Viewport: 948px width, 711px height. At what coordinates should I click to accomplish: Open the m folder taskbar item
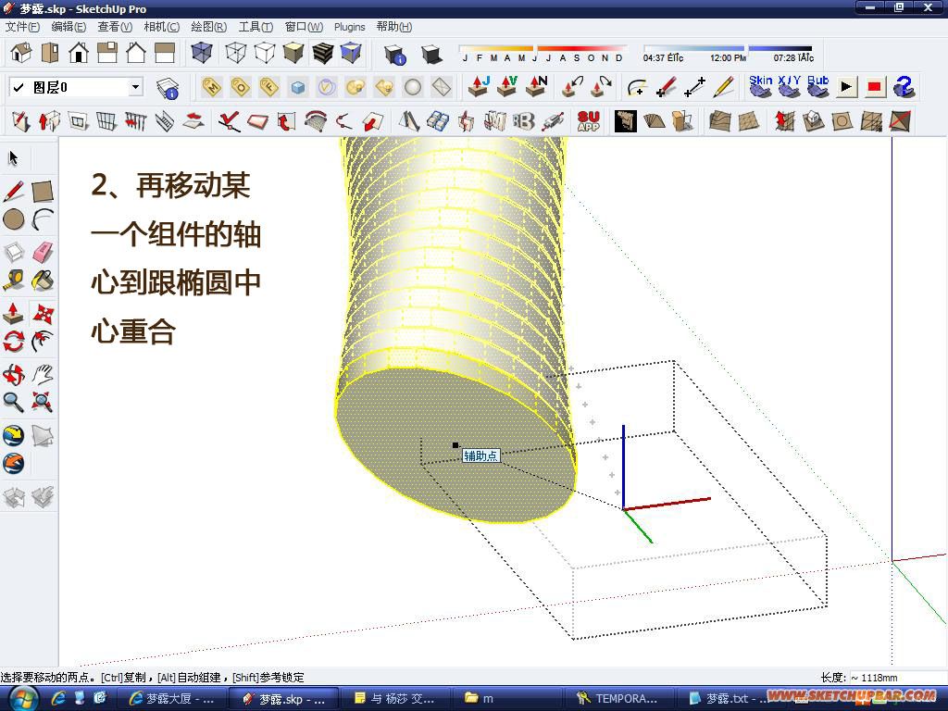pyautogui.click(x=507, y=699)
